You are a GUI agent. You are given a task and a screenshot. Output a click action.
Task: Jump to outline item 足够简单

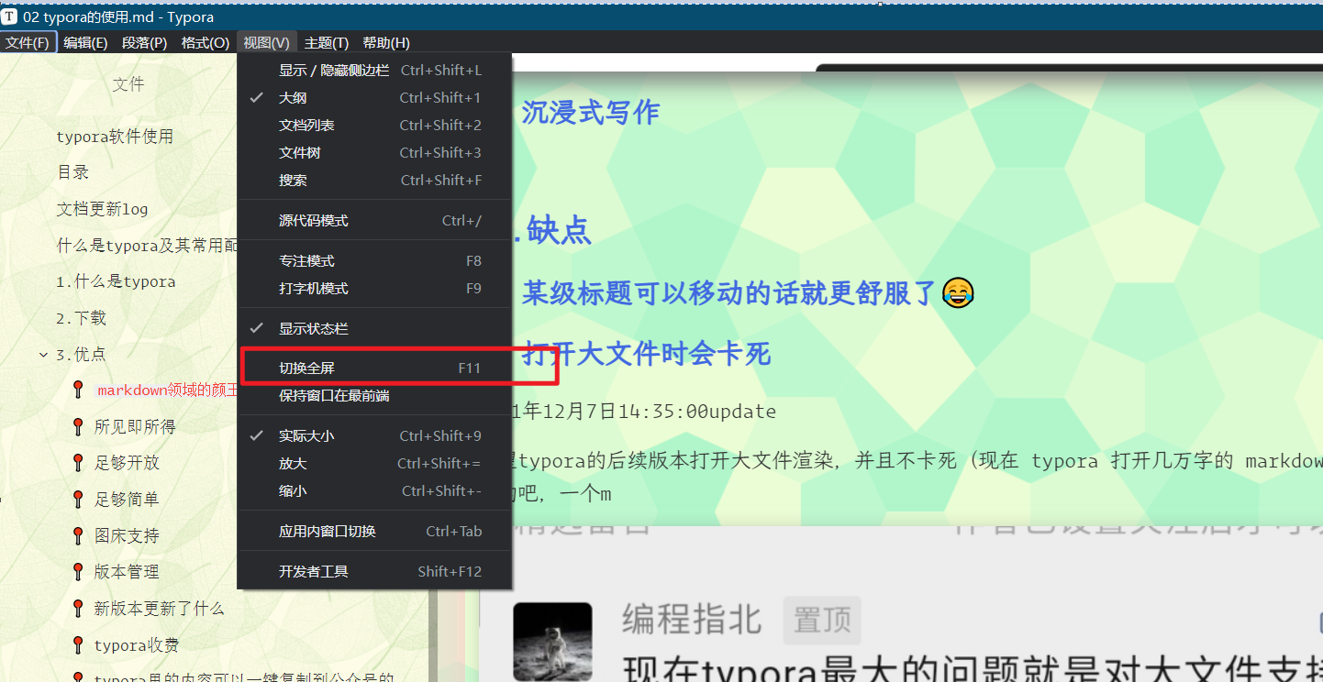[x=127, y=500]
